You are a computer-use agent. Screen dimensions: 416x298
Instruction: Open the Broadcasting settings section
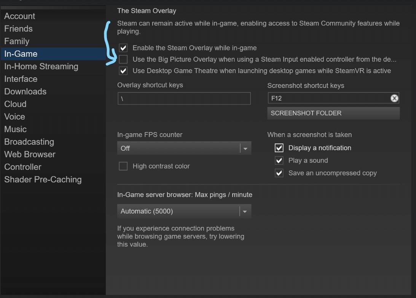(29, 142)
